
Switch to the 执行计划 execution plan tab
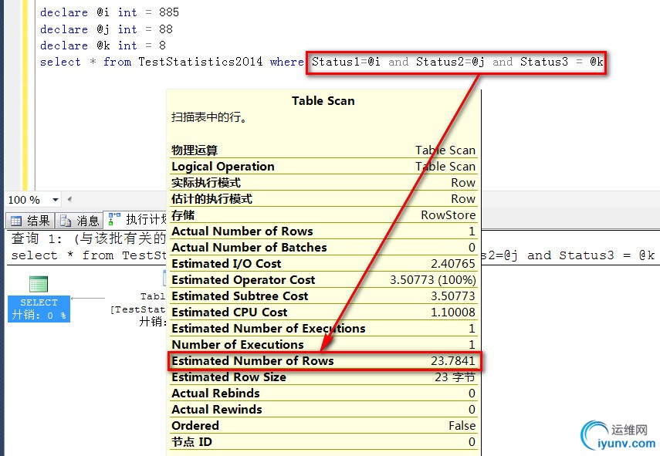136,220
